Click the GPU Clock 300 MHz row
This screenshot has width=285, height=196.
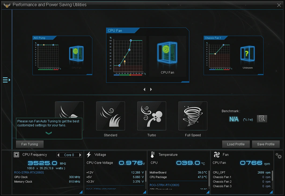click(47, 177)
